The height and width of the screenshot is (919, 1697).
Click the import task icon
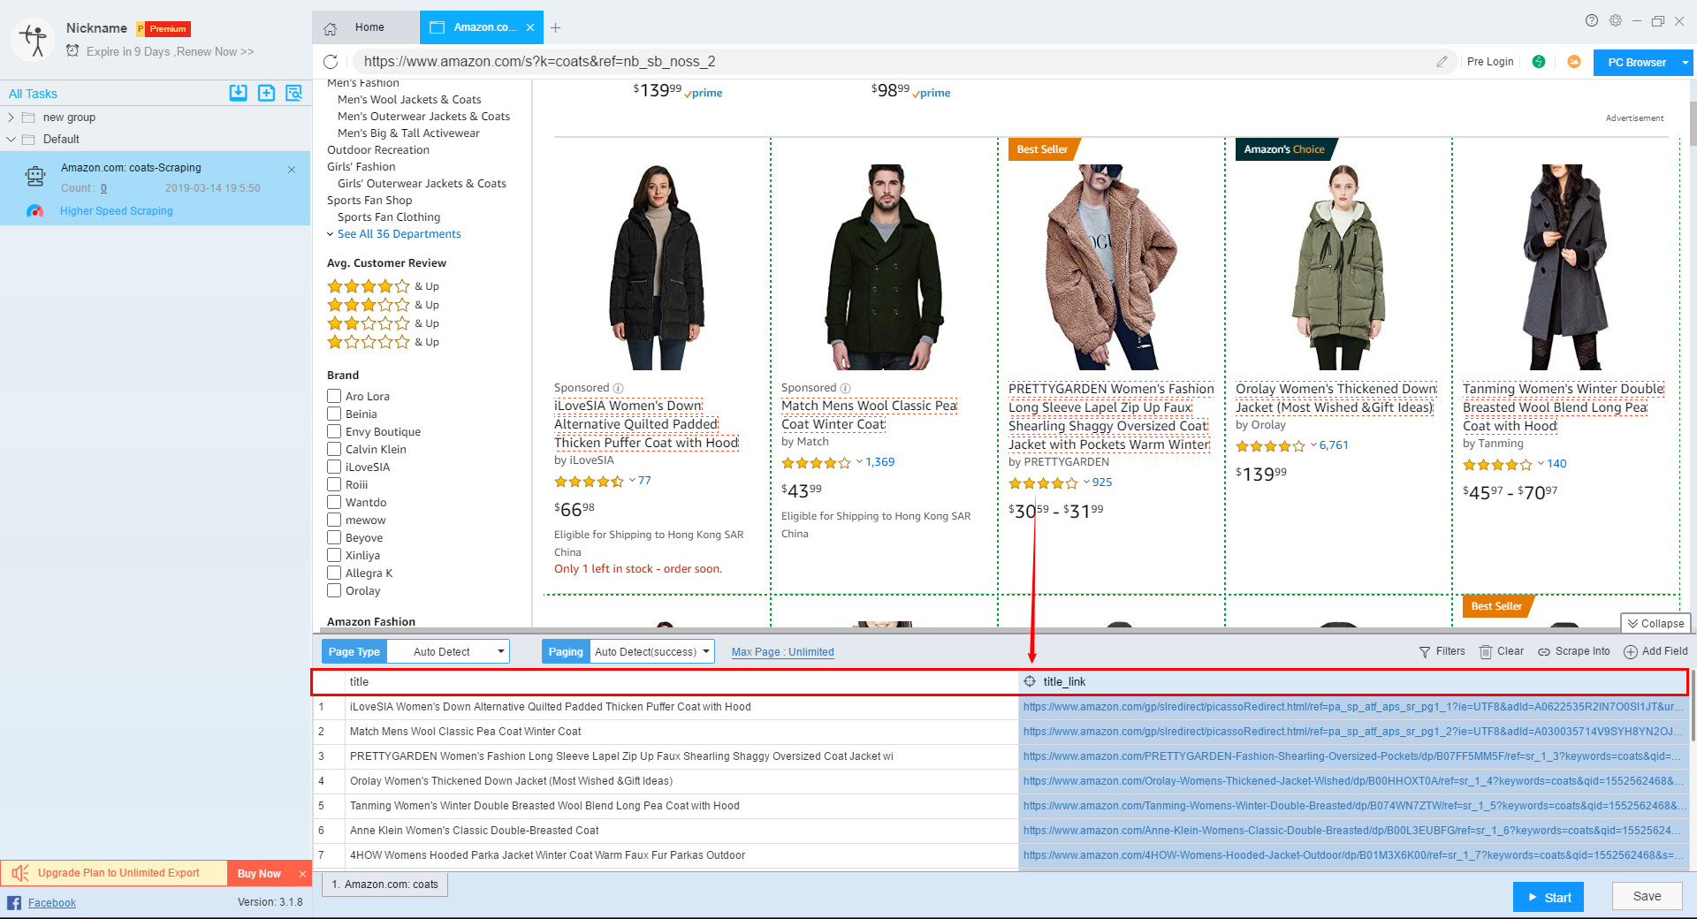(x=238, y=93)
